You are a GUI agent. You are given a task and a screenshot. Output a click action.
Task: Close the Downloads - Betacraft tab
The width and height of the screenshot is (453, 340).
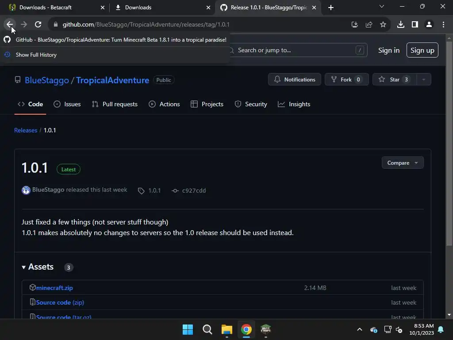102,8
